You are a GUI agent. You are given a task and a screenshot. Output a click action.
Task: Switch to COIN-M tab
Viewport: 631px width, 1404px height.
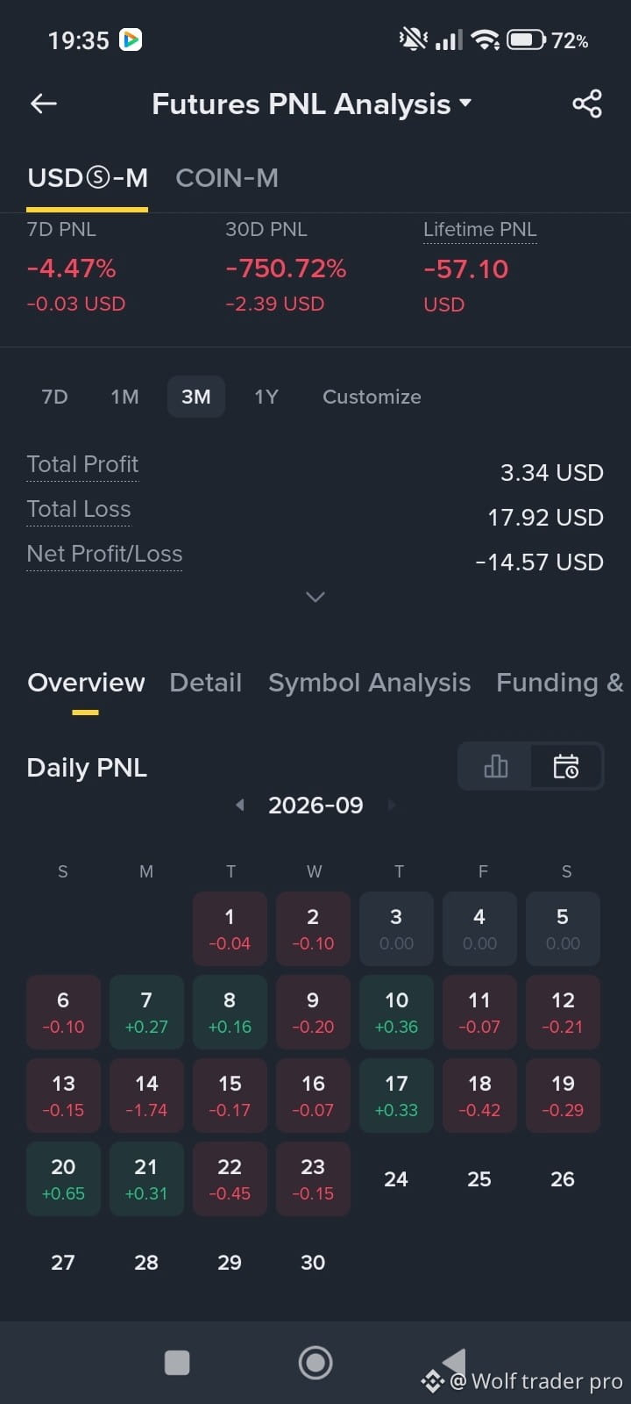227,178
